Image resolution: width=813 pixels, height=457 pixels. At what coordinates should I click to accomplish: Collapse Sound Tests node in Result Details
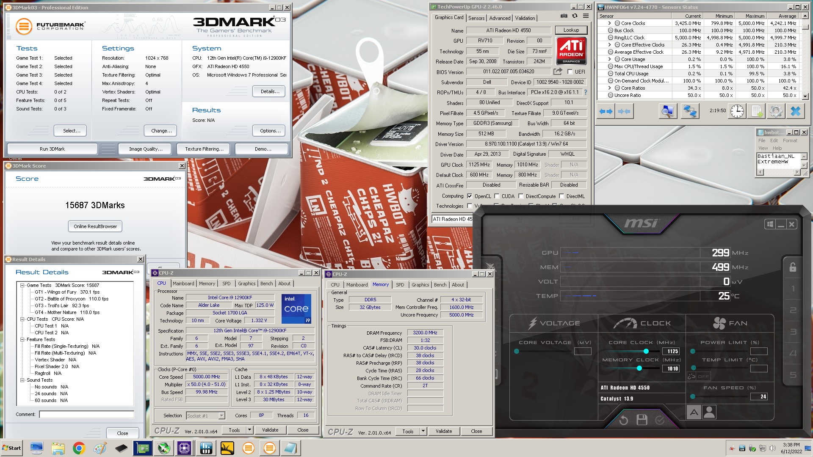(22, 380)
